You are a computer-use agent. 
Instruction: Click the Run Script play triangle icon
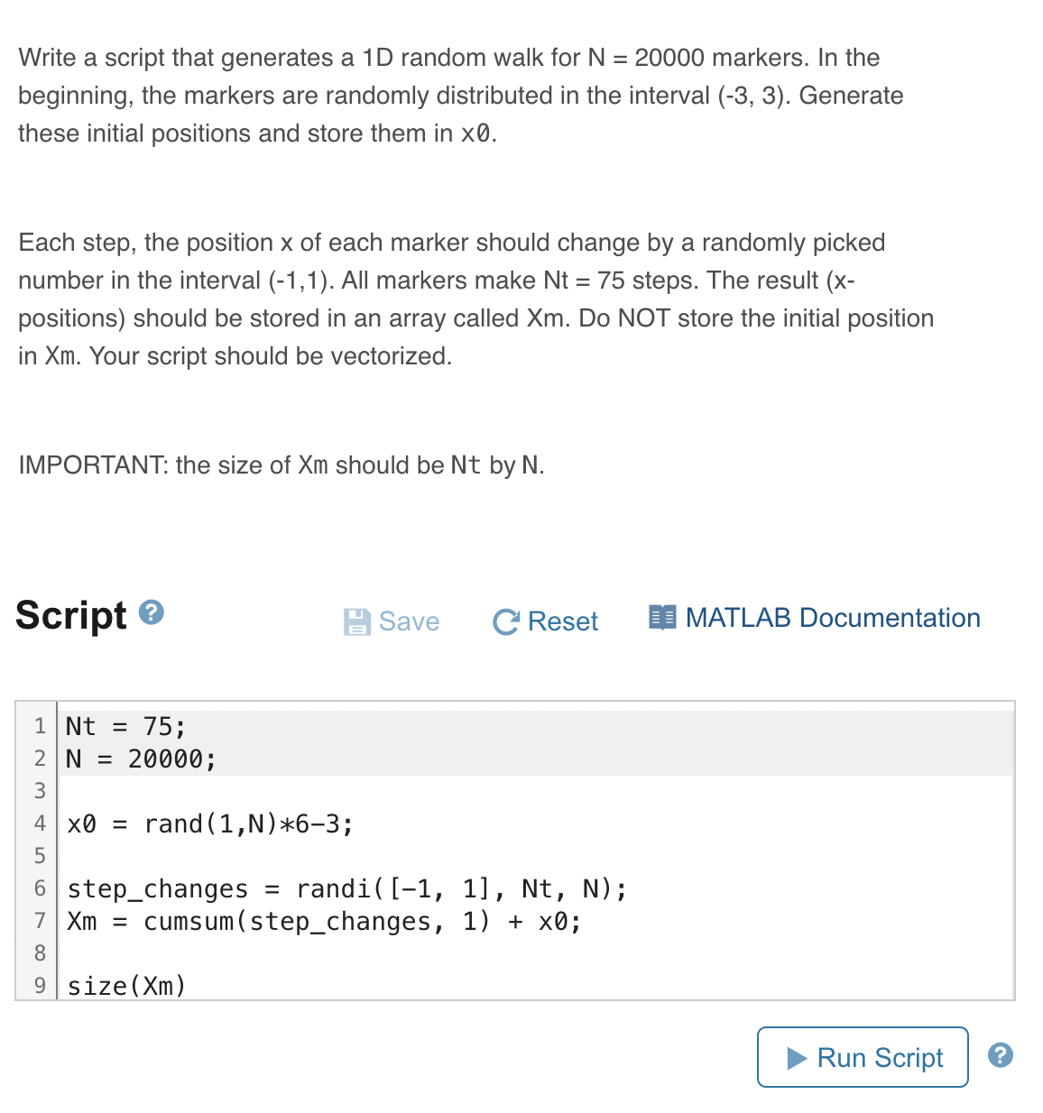coord(798,1057)
